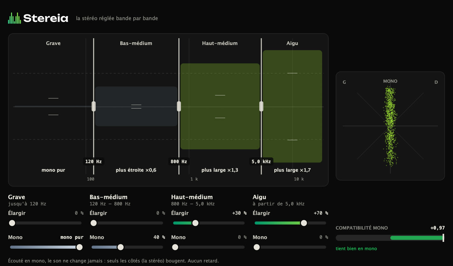Screen dimensions: 453x266
Task: Click the +0,97 compatibility value
Action: [438, 228]
